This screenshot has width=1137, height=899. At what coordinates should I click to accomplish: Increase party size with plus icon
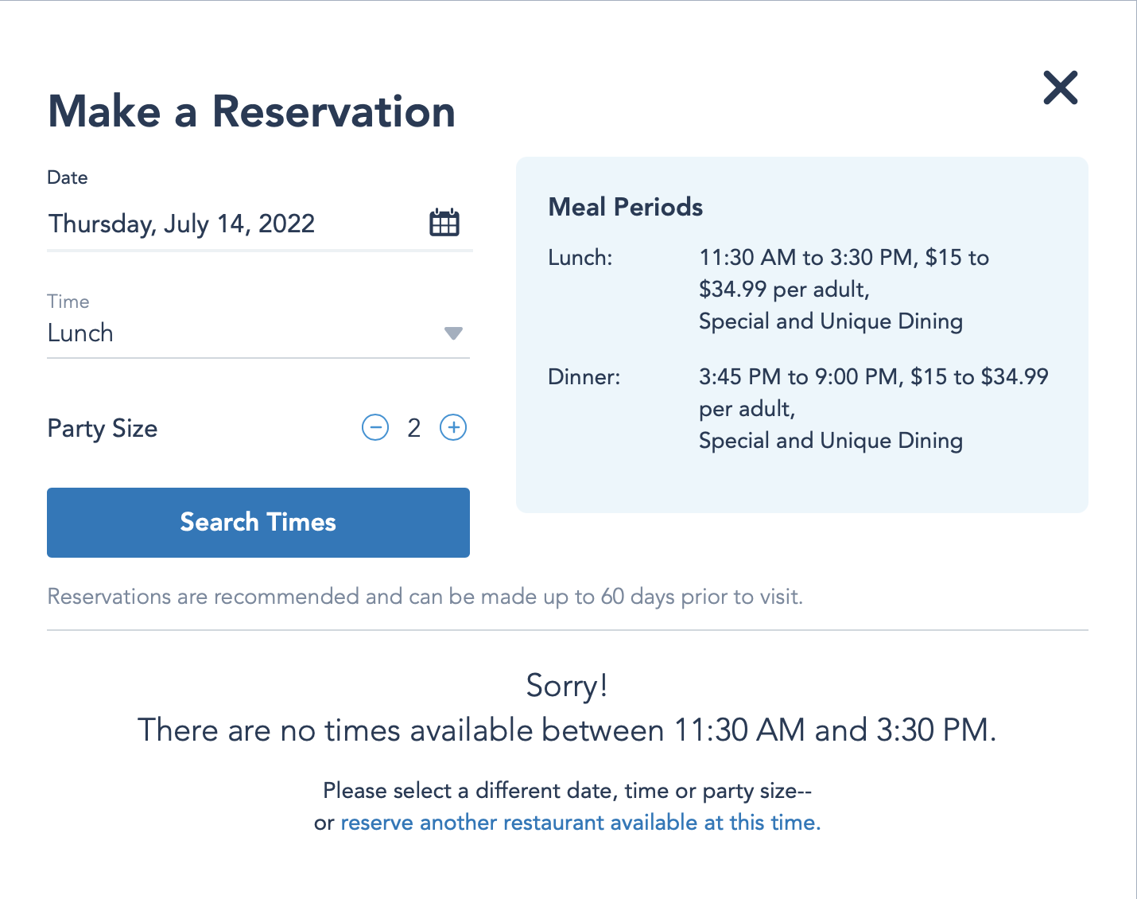(x=453, y=428)
